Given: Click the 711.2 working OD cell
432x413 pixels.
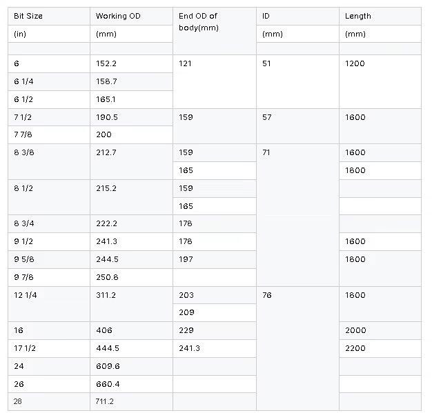Looking at the screenshot, I should click(131, 402).
